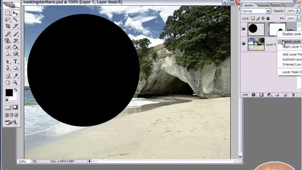Swap foreground and background colors
Screen dimensions: 302x170
point(16,90)
